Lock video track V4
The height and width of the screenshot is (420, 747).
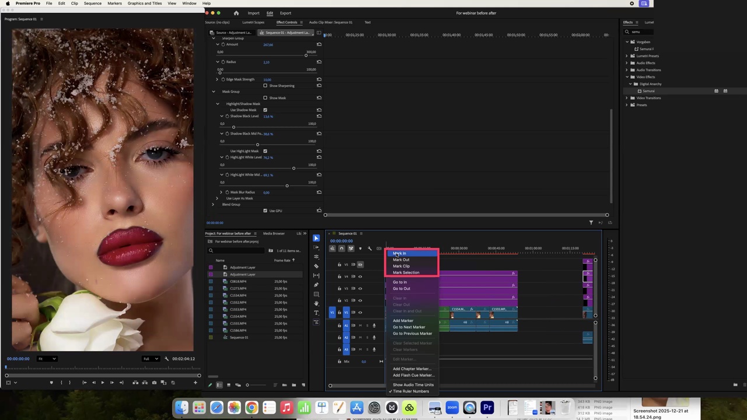(339, 276)
